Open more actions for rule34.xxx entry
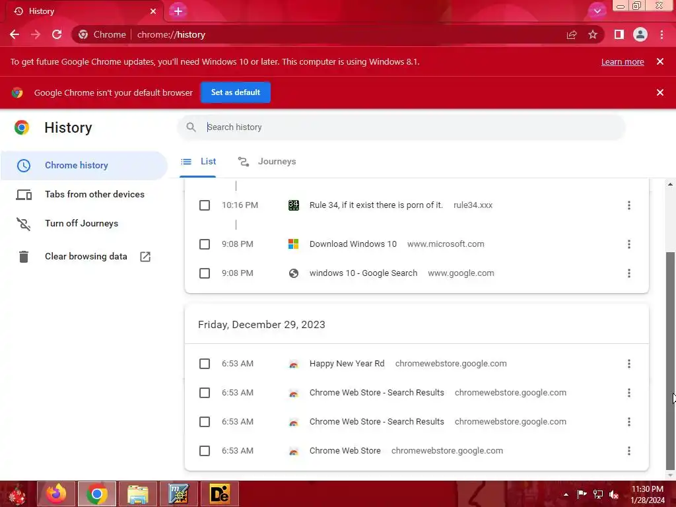676x507 pixels. (629, 205)
